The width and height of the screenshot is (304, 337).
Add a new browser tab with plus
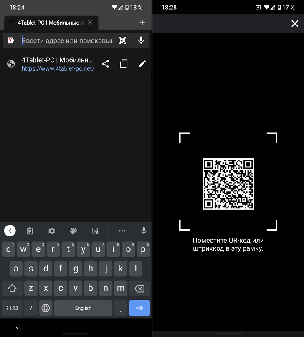[x=142, y=23]
